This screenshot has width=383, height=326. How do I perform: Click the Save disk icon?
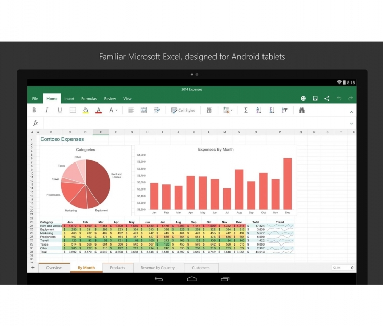click(315, 98)
